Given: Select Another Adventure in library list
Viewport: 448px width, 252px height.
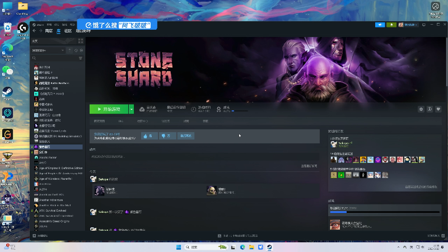Looking at the screenshot, I should pyautogui.click(x=50, y=200).
